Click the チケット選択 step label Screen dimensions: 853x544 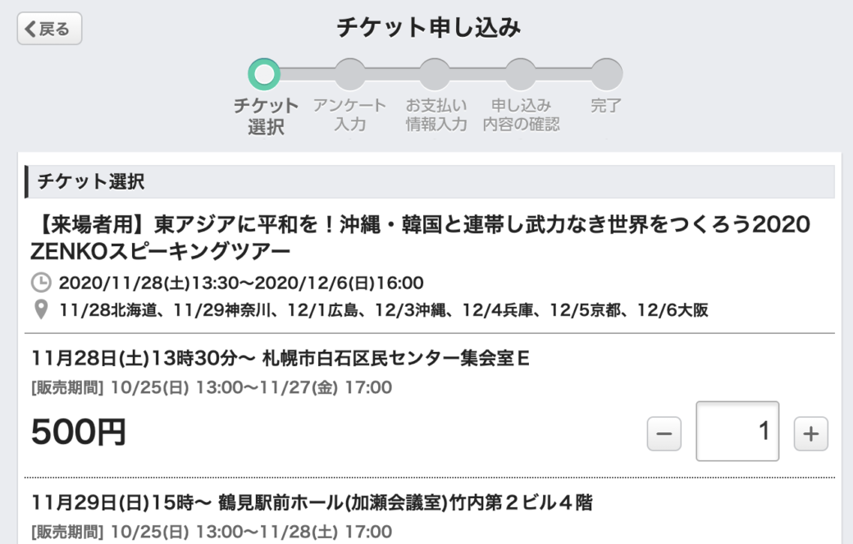(266, 116)
